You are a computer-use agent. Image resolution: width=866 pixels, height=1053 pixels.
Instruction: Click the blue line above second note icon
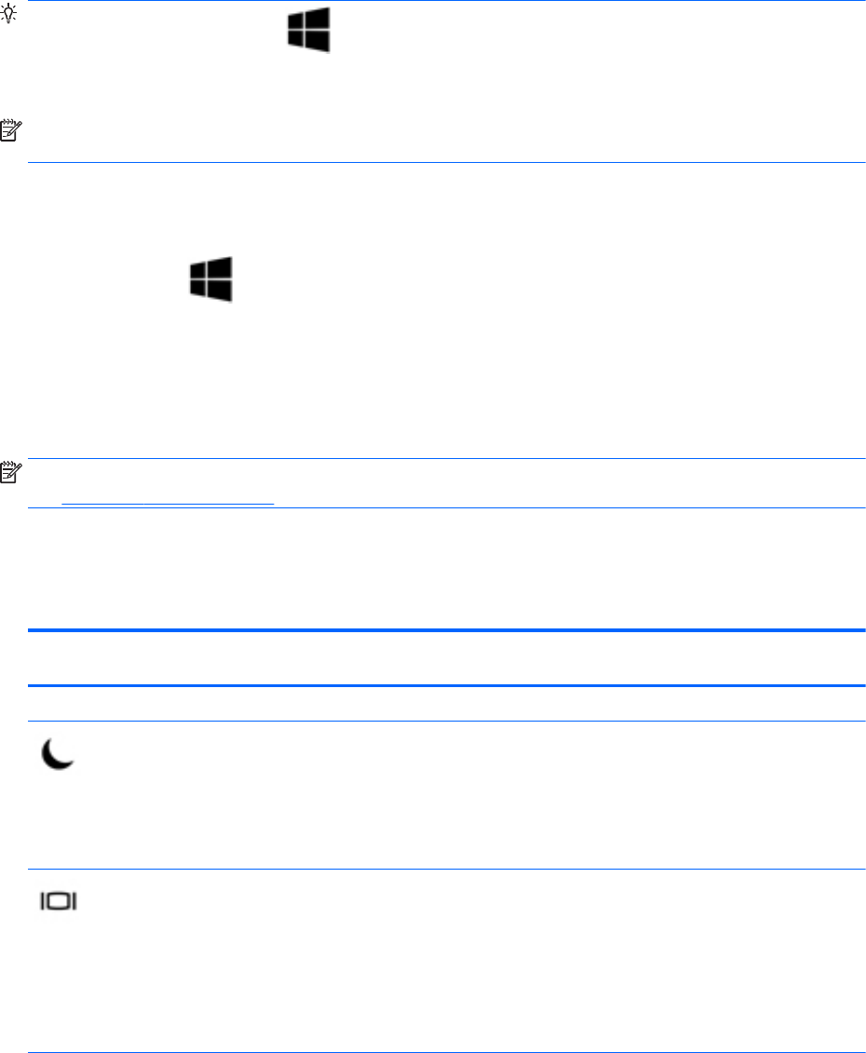tap(446, 459)
